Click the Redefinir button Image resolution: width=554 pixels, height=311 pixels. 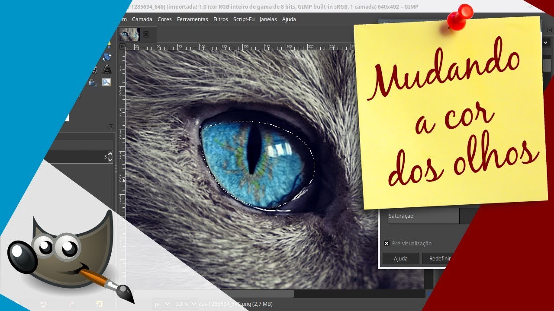pyautogui.click(x=438, y=259)
